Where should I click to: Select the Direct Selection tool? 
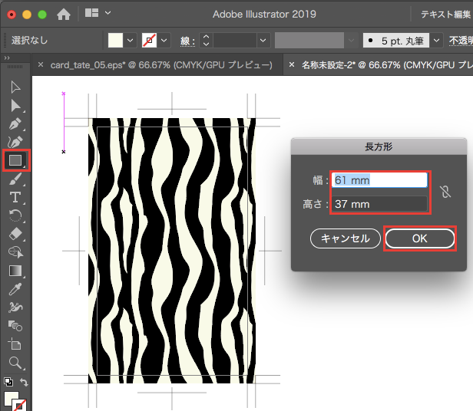click(15, 106)
